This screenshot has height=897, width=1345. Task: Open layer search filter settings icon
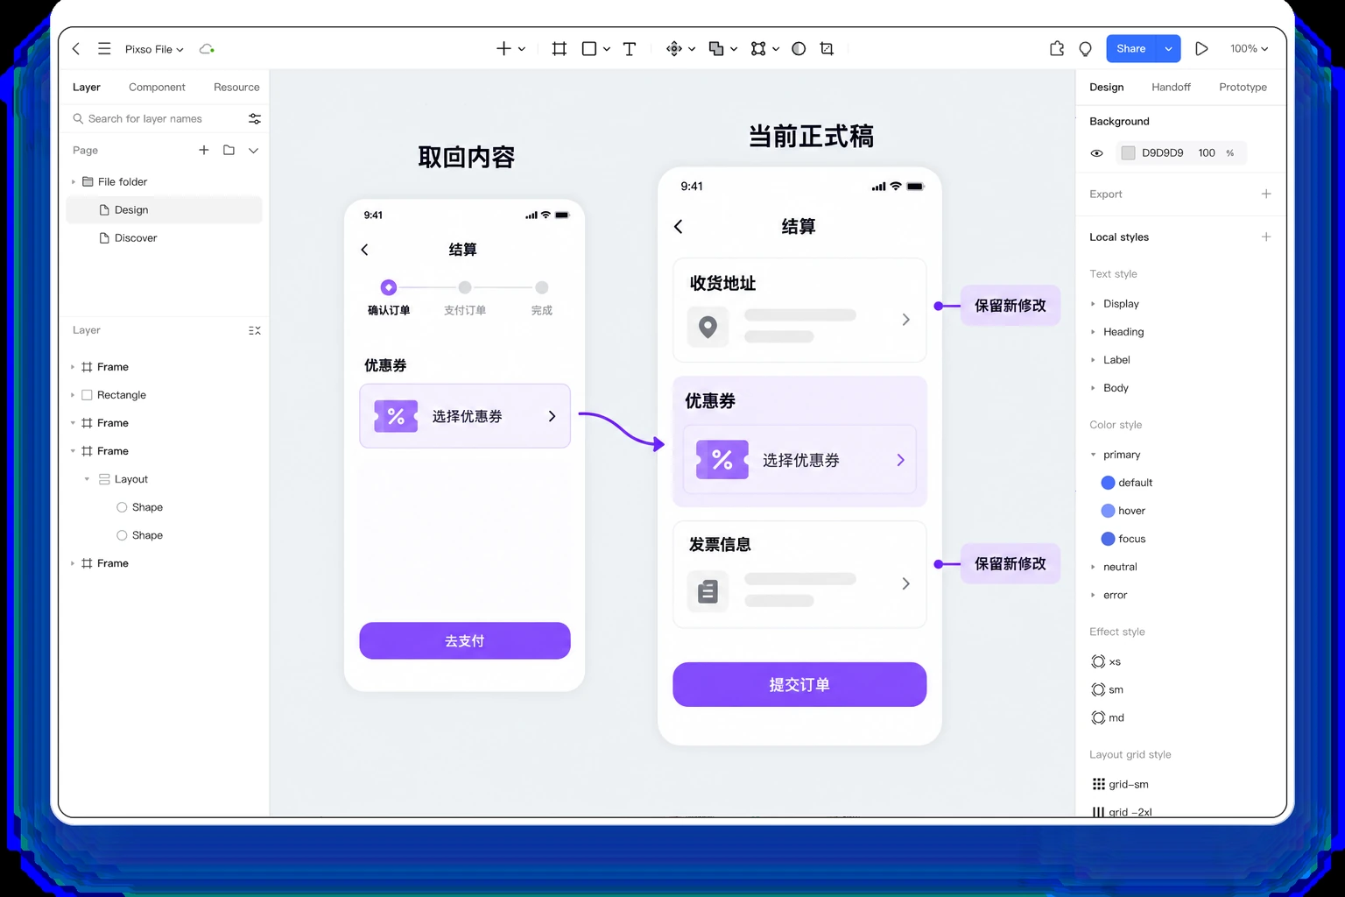[x=255, y=118]
